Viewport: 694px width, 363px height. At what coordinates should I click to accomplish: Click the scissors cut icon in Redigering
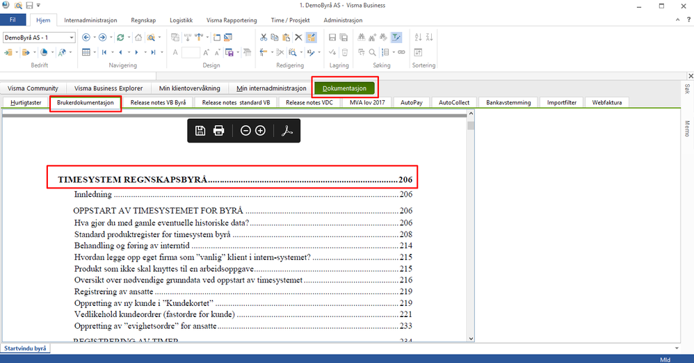pos(264,38)
